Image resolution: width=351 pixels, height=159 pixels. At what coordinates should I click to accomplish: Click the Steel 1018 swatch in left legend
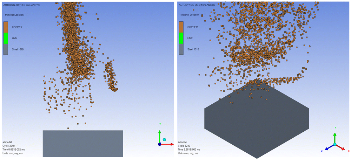6,49
